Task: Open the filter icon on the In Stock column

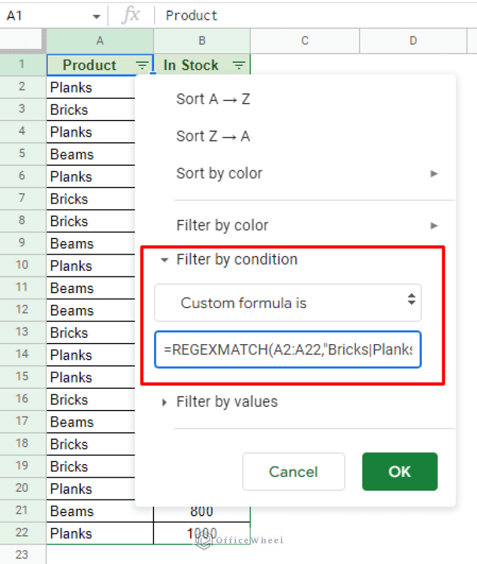Action: pyautogui.click(x=240, y=65)
